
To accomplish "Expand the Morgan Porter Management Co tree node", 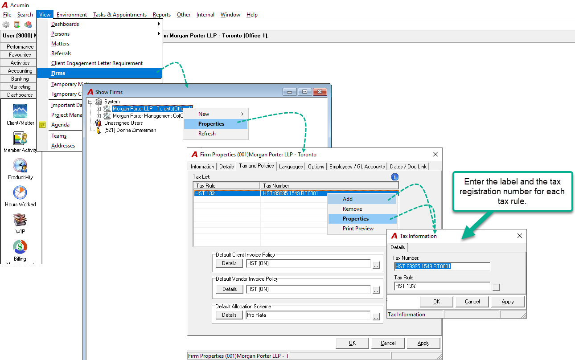I will pyautogui.click(x=99, y=116).
